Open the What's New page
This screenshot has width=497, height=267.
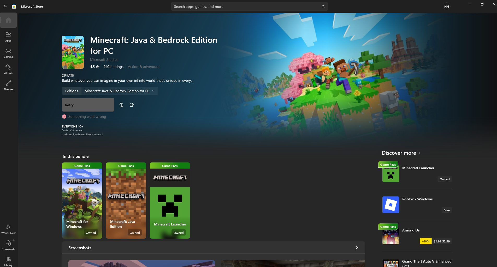point(8,229)
